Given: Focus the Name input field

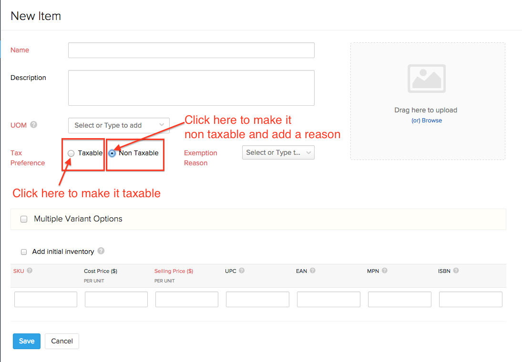Looking at the screenshot, I should (191, 50).
